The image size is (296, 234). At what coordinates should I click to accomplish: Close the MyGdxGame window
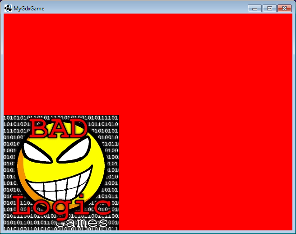(x=284, y=9)
